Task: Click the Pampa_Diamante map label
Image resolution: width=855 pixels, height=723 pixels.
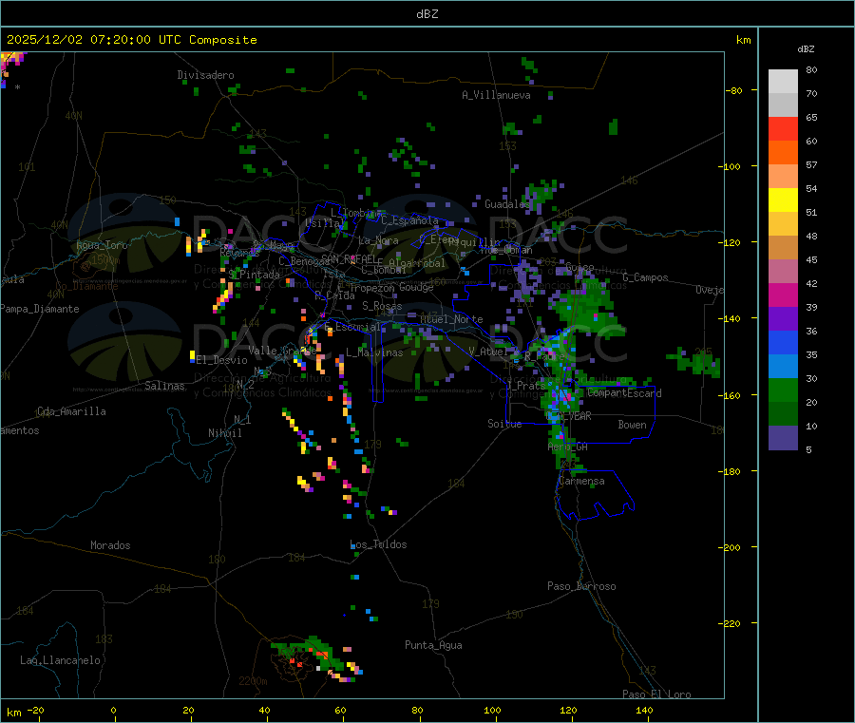Action: pos(40,309)
